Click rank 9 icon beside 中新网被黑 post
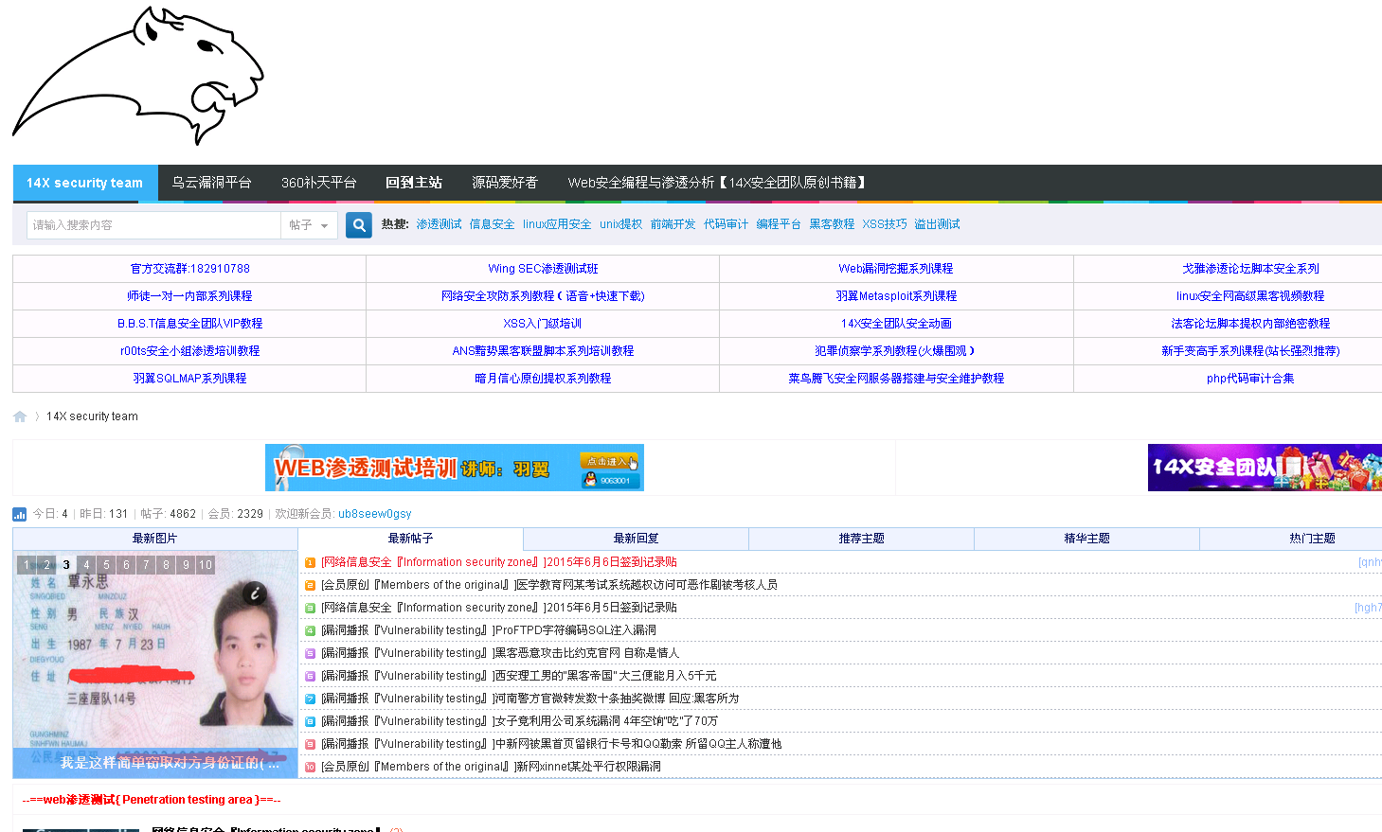The height and width of the screenshot is (832, 1382). pos(310,744)
